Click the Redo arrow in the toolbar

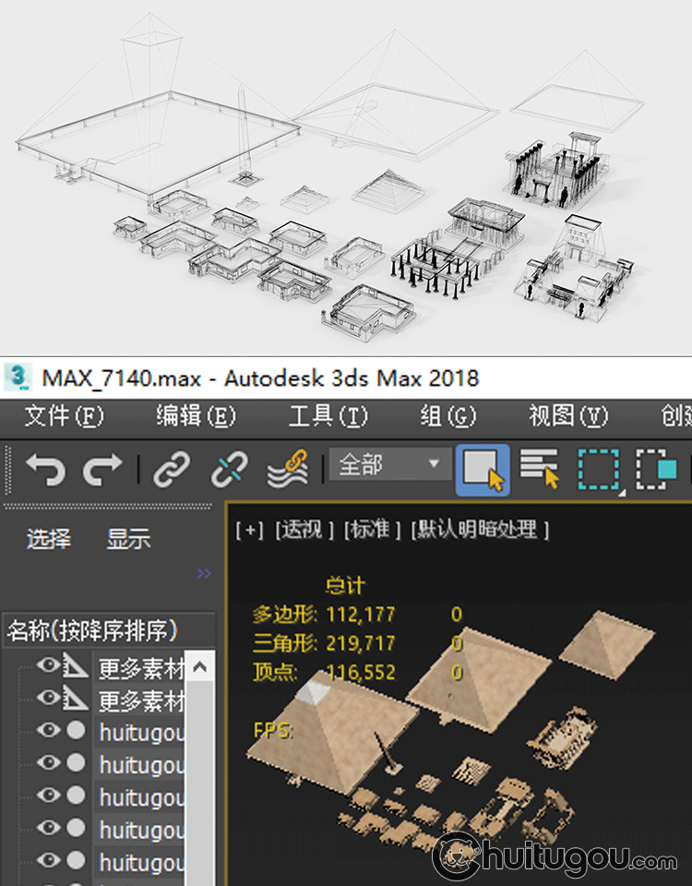(102, 469)
